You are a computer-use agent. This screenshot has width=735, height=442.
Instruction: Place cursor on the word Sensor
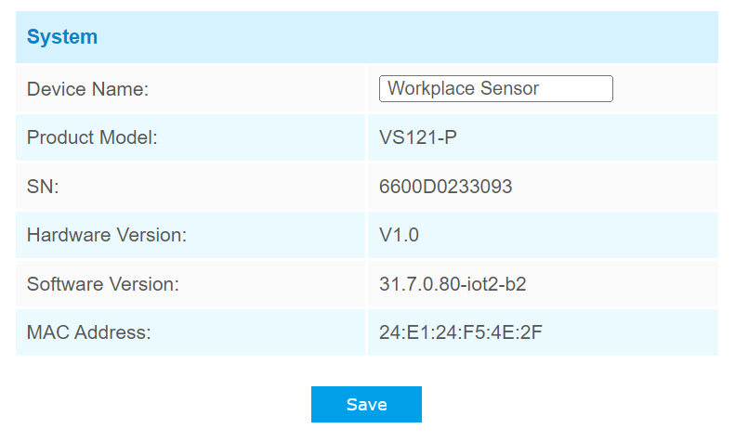click(x=505, y=89)
